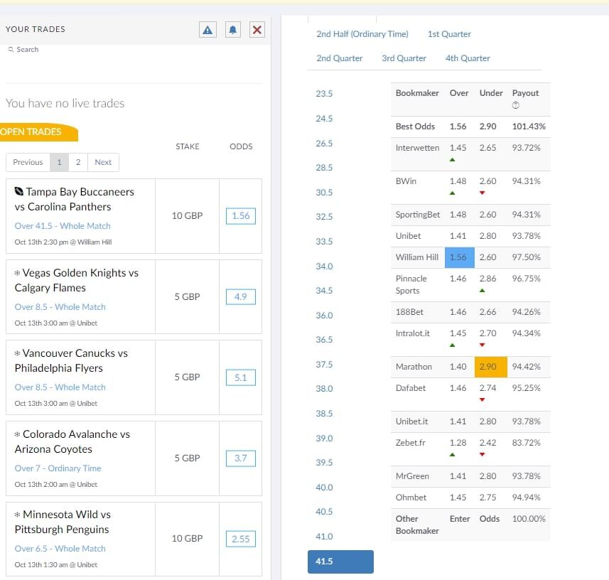The image size is (609, 580).
Task: Switch to the 1st Quarter tab
Action: click(x=449, y=34)
